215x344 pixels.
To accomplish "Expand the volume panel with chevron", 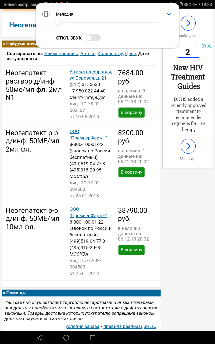I will coord(169,14).
